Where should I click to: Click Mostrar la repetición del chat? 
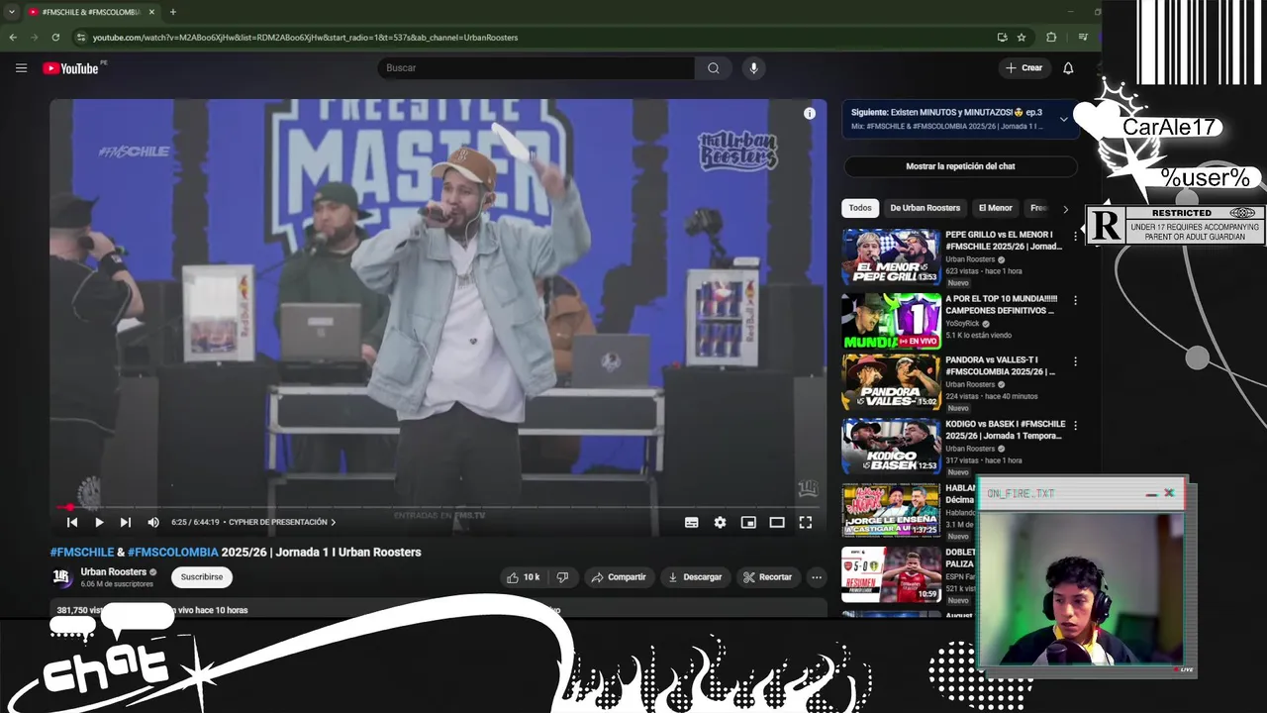point(960,166)
